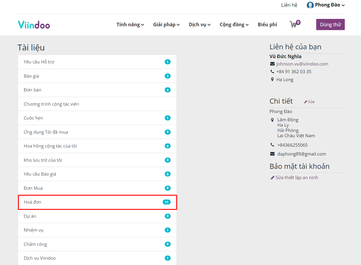361x265 pixels.
Task: Click the Dùng thử button
Action: point(330,24)
